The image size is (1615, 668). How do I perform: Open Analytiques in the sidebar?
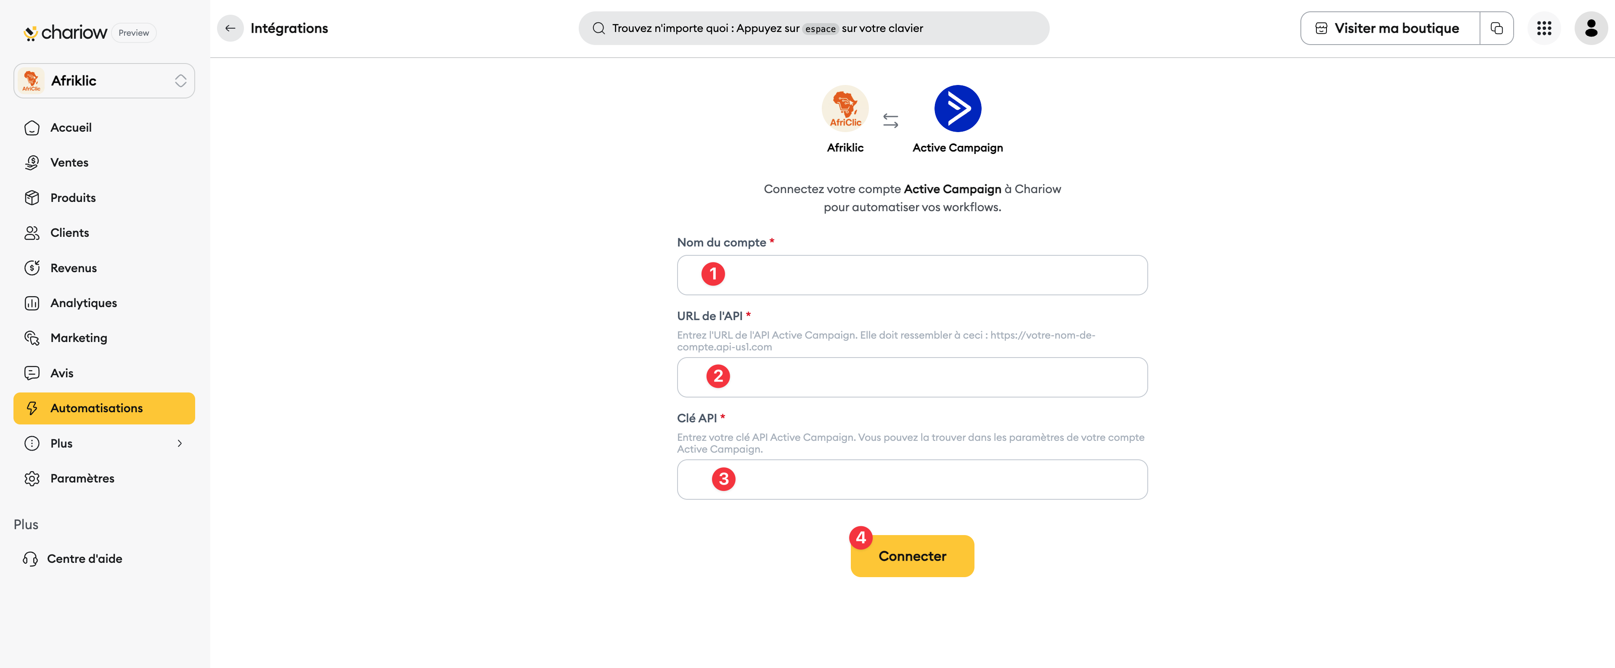(x=104, y=303)
